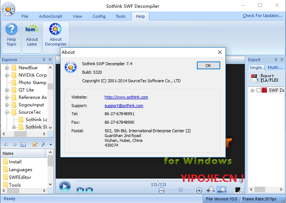Click OK in the About dialog

[208, 66]
